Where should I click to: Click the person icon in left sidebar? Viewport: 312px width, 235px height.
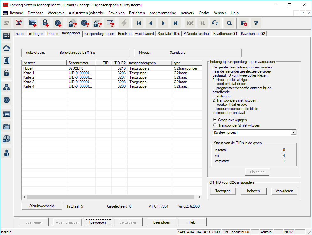[6, 153]
